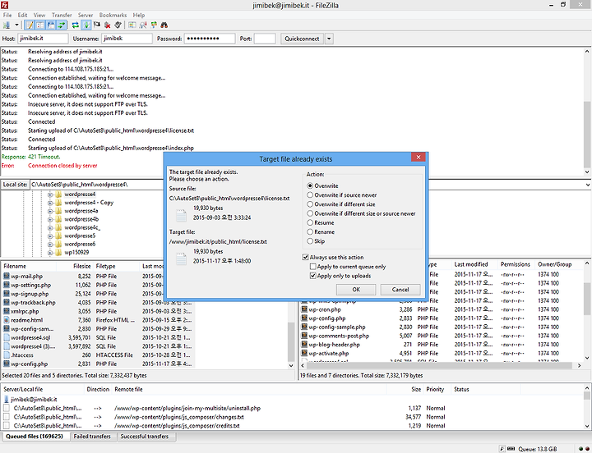Open the View menu
This screenshot has width=592, height=453.
pyautogui.click(x=39, y=15)
